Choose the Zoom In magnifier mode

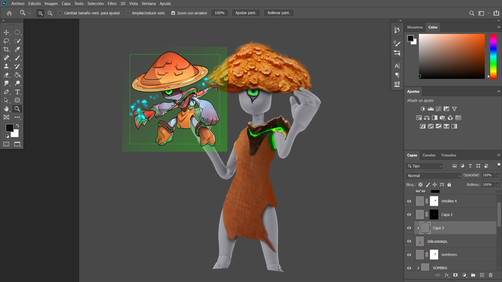click(x=41, y=13)
